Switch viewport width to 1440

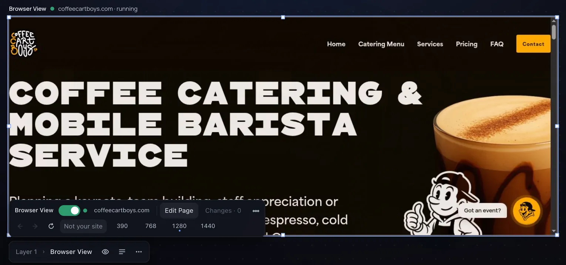208,226
